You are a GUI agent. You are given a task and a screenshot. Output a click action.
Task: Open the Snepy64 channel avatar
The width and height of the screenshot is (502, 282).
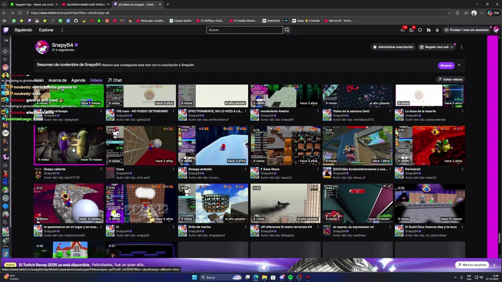[42, 47]
